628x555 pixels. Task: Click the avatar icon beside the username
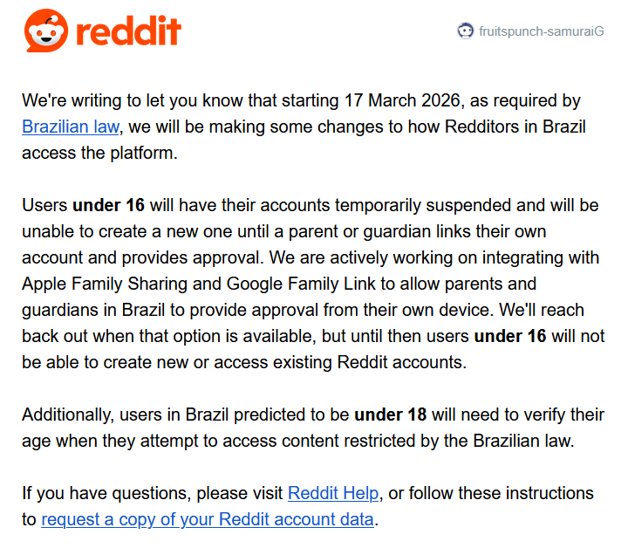(465, 31)
